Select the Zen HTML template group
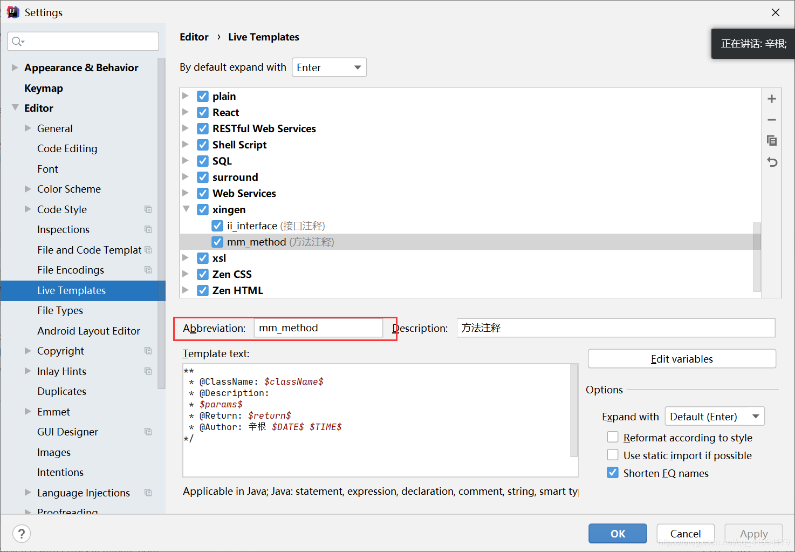The height and width of the screenshot is (552, 795). coord(238,290)
